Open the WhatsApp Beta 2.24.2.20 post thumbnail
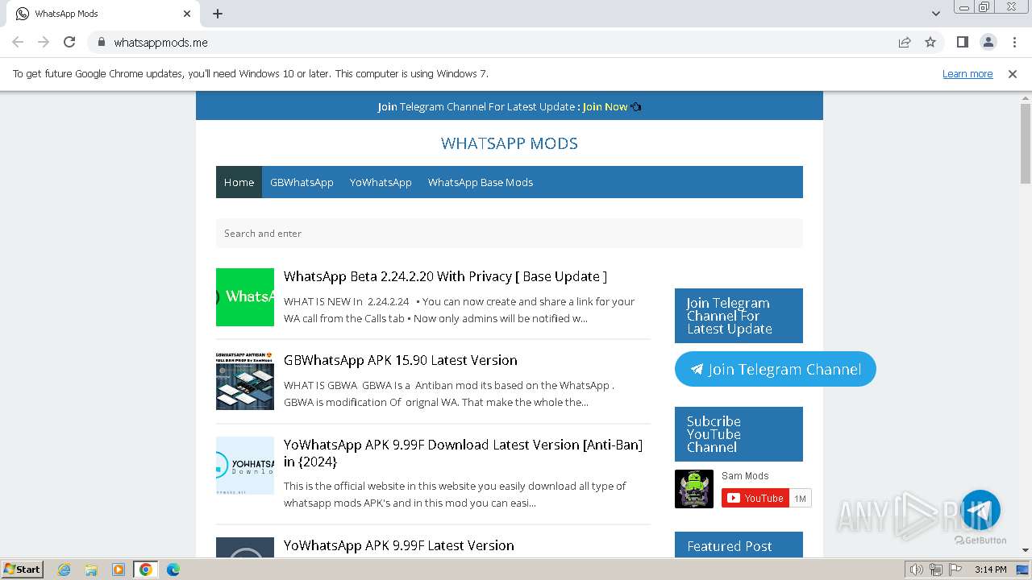Image resolution: width=1032 pixels, height=580 pixels. pos(245,297)
